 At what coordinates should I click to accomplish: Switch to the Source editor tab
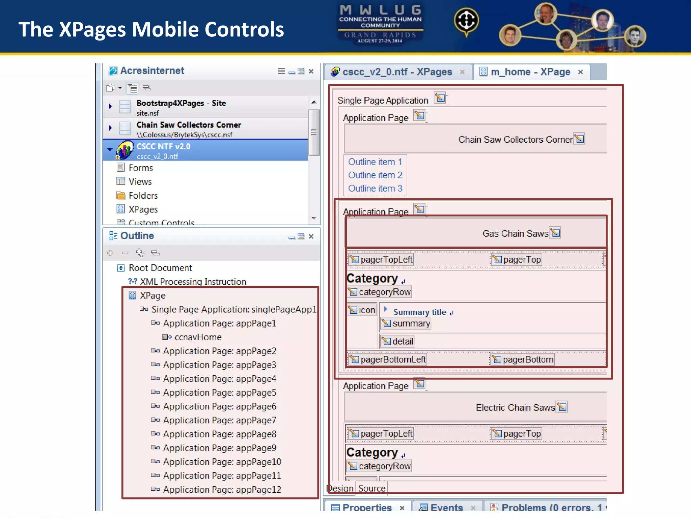pyautogui.click(x=371, y=488)
